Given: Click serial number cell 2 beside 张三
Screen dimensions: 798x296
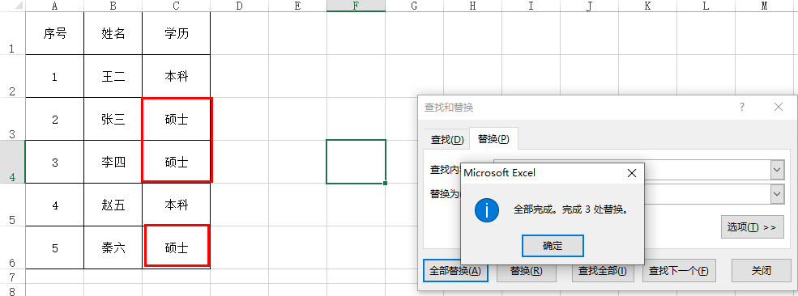Looking at the screenshot, I should pos(54,120).
